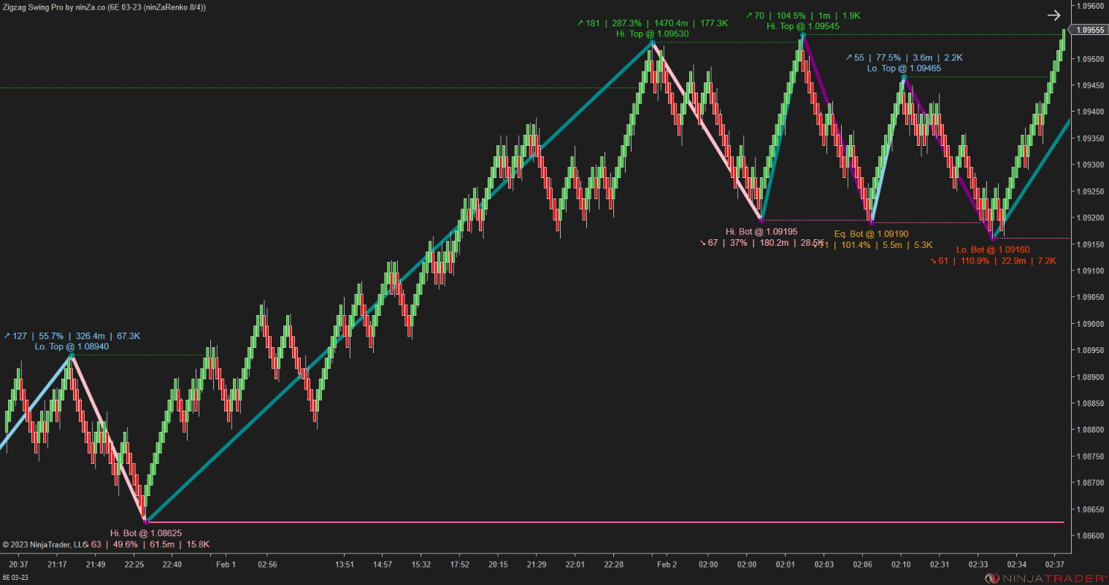Viewport: 1109px width, 585px height.
Task: Click the 1.09555 current price marker
Action: [1089, 31]
